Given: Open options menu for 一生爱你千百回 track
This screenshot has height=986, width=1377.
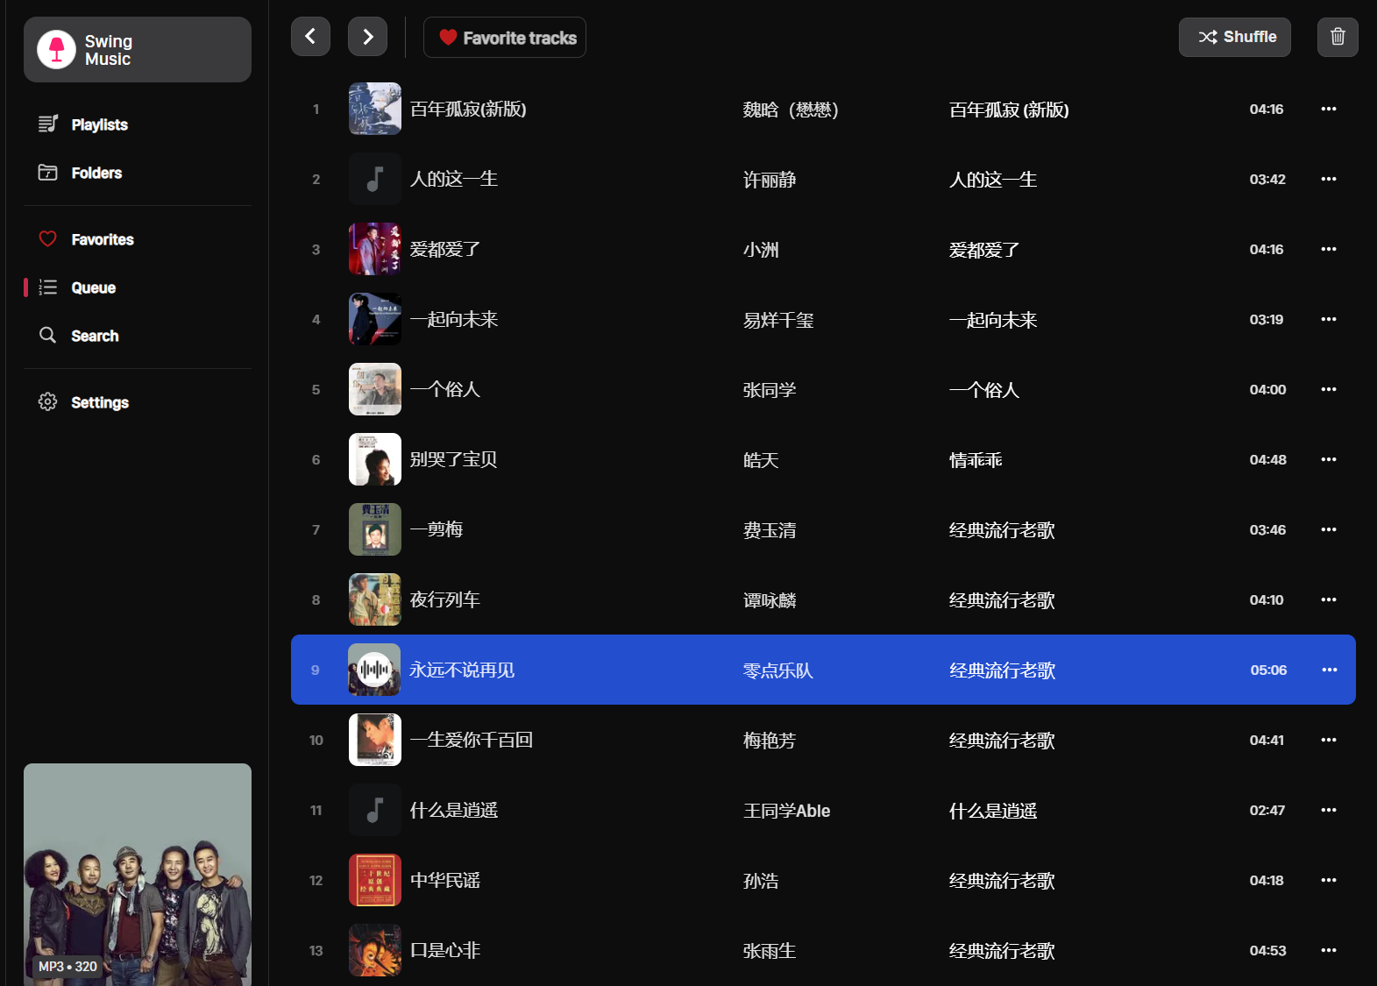Looking at the screenshot, I should tap(1329, 740).
